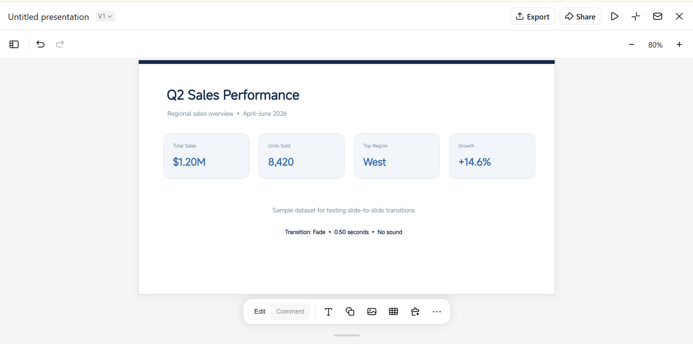
Task: Start the presentation slideshow
Action: [x=614, y=16]
